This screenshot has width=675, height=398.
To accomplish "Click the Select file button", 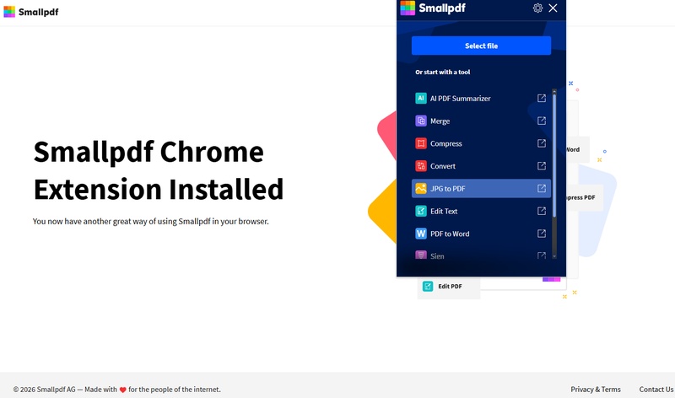I will tap(481, 46).
